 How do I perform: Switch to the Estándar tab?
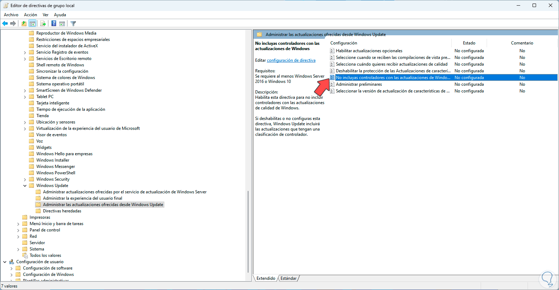288,278
